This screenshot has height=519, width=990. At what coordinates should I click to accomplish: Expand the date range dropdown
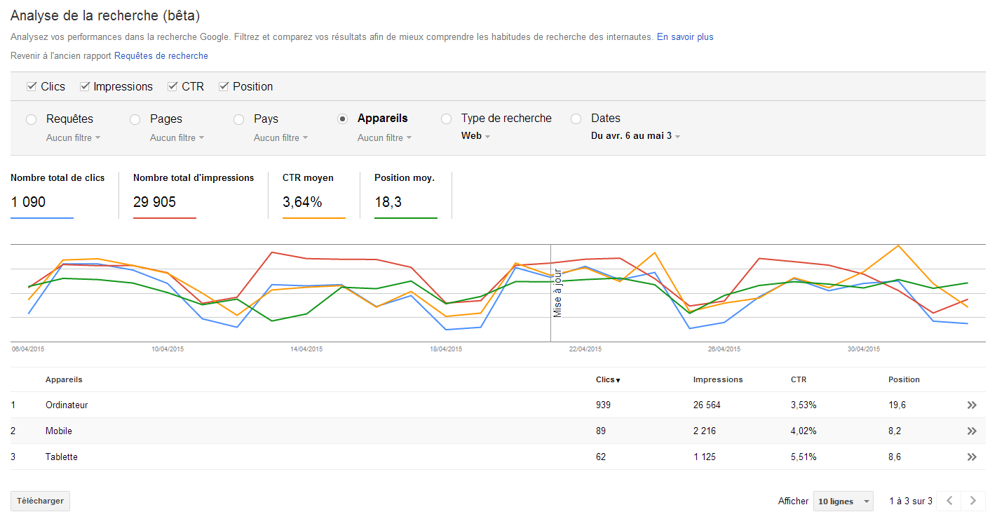[635, 136]
